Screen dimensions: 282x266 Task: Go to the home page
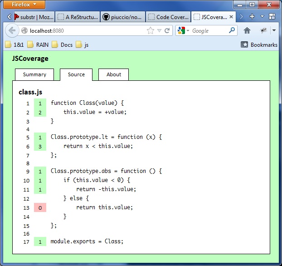[x=247, y=30]
